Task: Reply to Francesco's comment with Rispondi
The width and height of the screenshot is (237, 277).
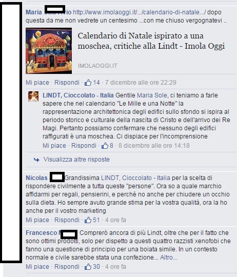Action: 67,267
